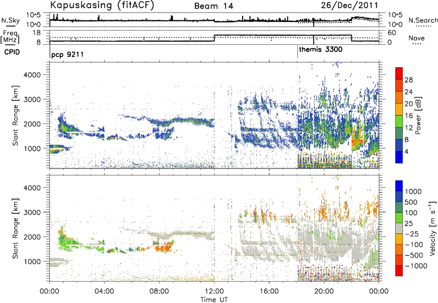The width and height of the screenshot is (438, 303).
Task: Click orange velocity patch near 08:00
Action: pyautogui.click(x=164, y=247)
